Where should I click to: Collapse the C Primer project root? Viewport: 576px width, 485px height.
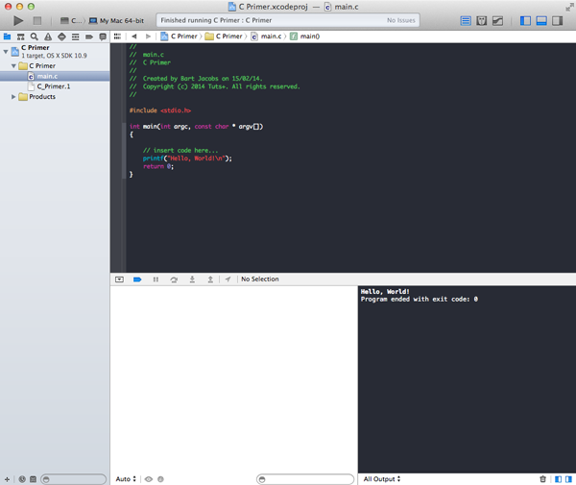click(x=6, y=52)
